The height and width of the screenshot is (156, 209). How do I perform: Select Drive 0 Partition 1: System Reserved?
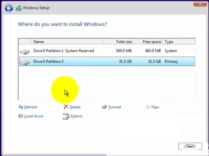107,51
